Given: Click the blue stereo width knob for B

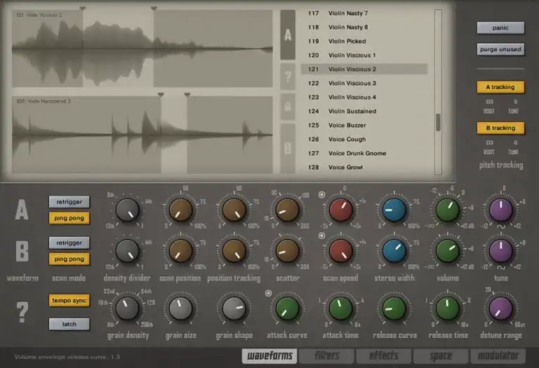Looking at the screenshot, I should click(394, 251).
